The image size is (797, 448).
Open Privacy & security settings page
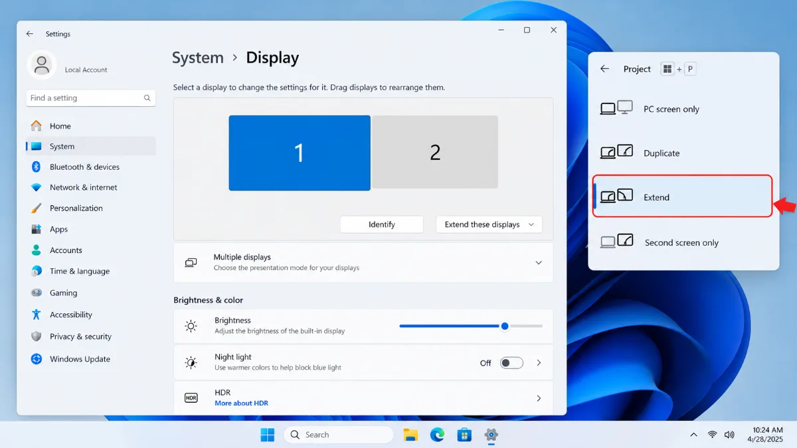pos(91,336)
